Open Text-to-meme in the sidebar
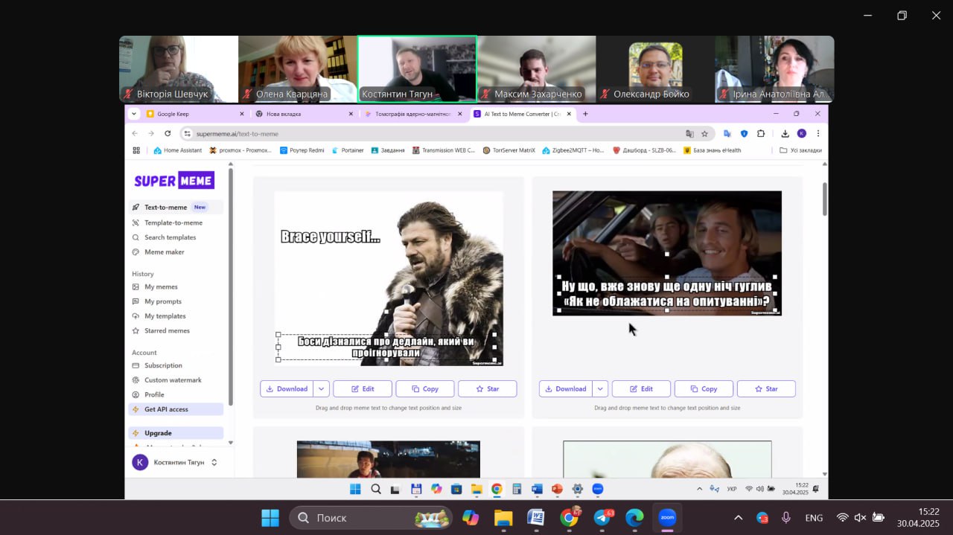Screen dimensions: 953x535 [x=165, y=208]
